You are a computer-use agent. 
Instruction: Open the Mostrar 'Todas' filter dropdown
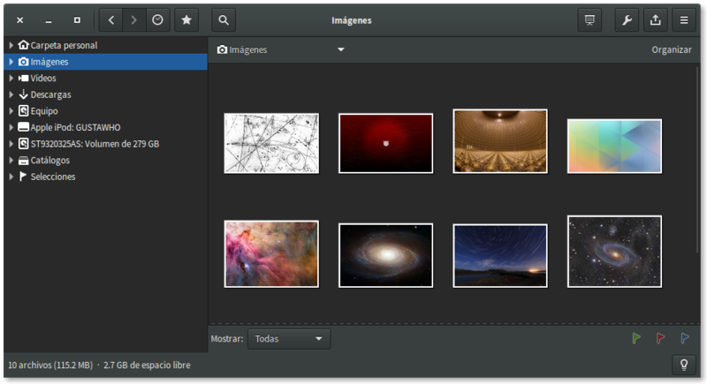click(x=289, y=338)
